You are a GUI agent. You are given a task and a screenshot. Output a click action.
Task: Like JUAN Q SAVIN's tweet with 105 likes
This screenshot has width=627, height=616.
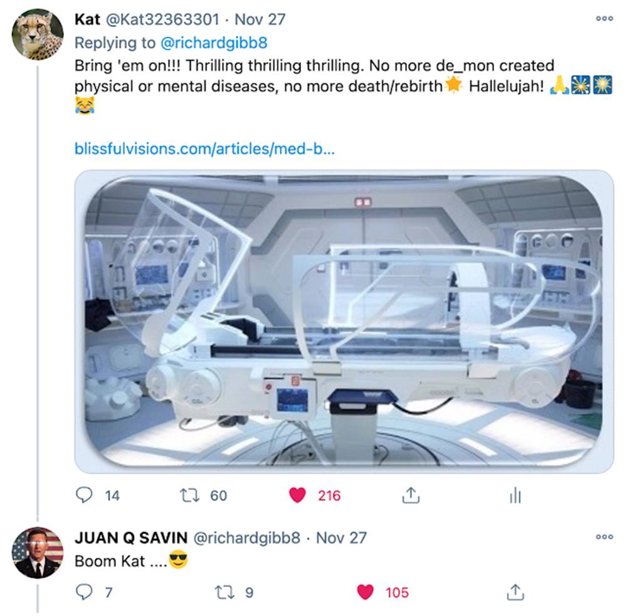pyautogui.click(x=365, y=592)
